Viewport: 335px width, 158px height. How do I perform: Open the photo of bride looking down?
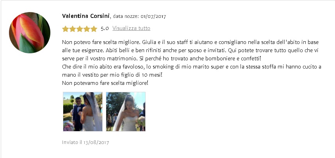coord(126,112)
